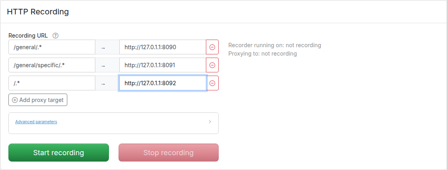Click the arrow beside the /.* path field
The width and height of the screenshot is (447, 170).
pos(103,84)
